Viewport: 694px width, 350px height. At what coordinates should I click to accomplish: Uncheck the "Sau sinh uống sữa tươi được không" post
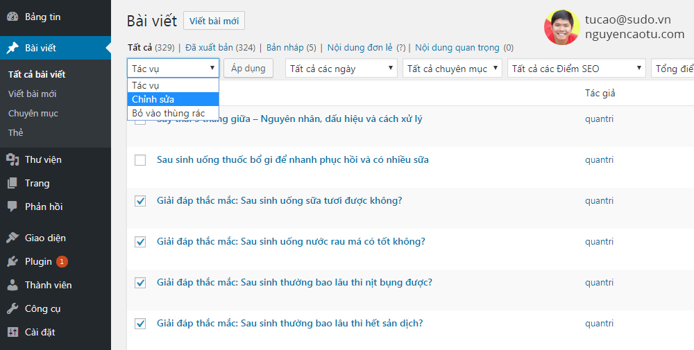tap(140, 201)
